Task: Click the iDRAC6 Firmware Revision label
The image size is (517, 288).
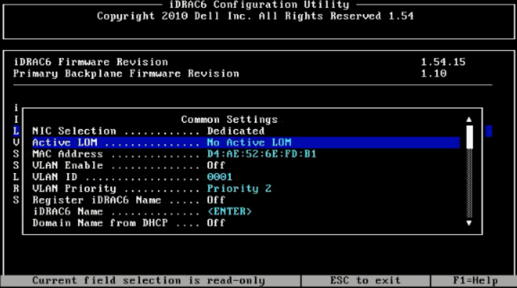Action: coord(90,62)
